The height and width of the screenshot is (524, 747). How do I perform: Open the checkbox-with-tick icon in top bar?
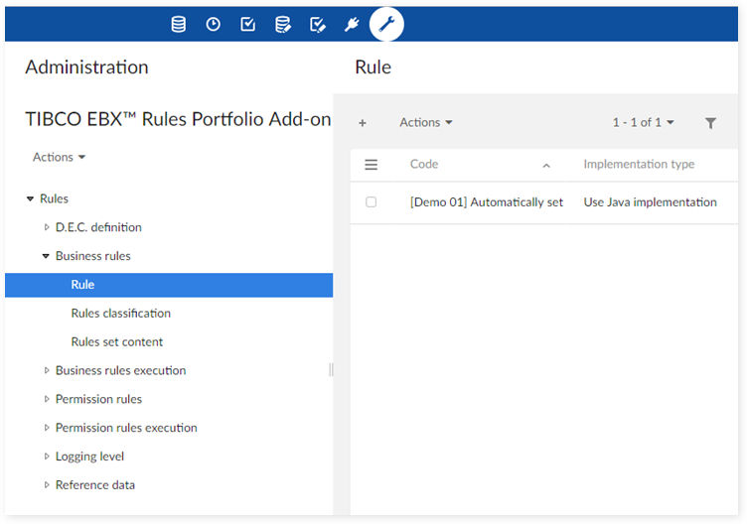[247, 24]
